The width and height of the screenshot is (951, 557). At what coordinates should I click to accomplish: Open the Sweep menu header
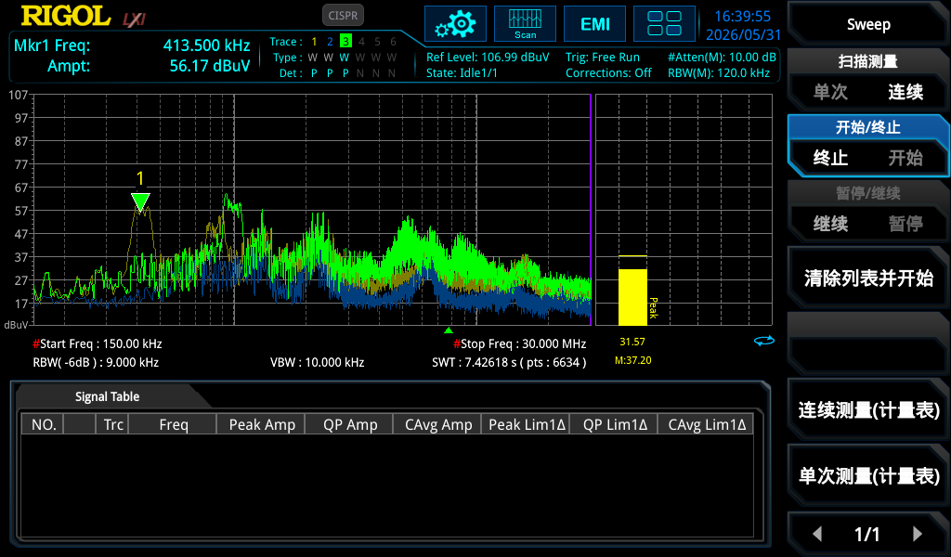[868, 24]
